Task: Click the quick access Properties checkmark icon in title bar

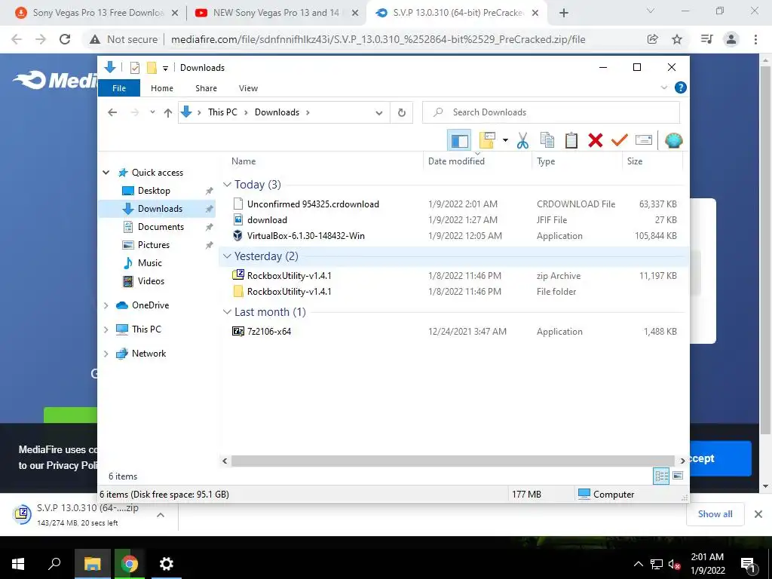Action: (134, 67)
